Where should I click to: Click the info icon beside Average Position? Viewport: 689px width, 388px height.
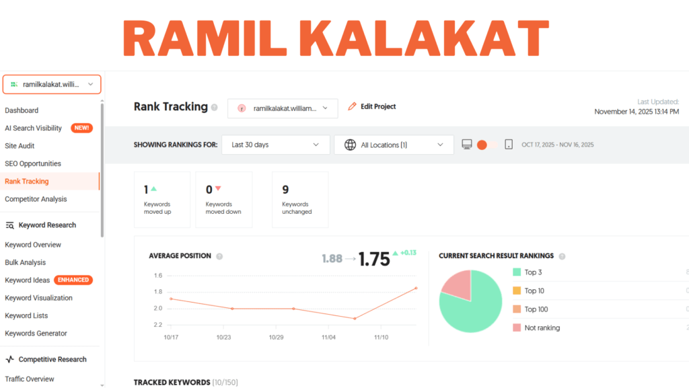click(x=219, y=256)
